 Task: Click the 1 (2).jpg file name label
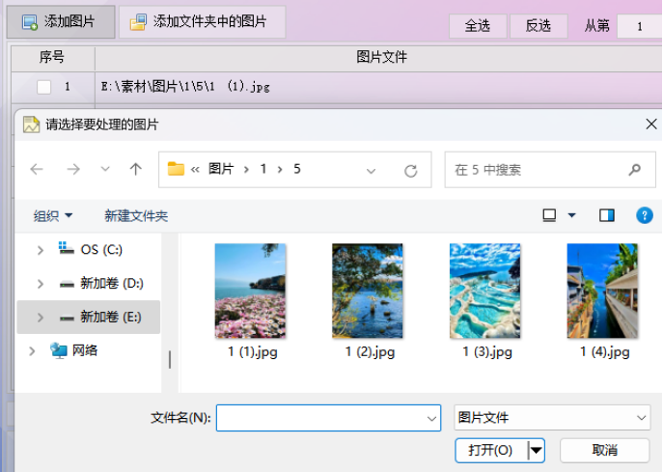coord(370,352)
